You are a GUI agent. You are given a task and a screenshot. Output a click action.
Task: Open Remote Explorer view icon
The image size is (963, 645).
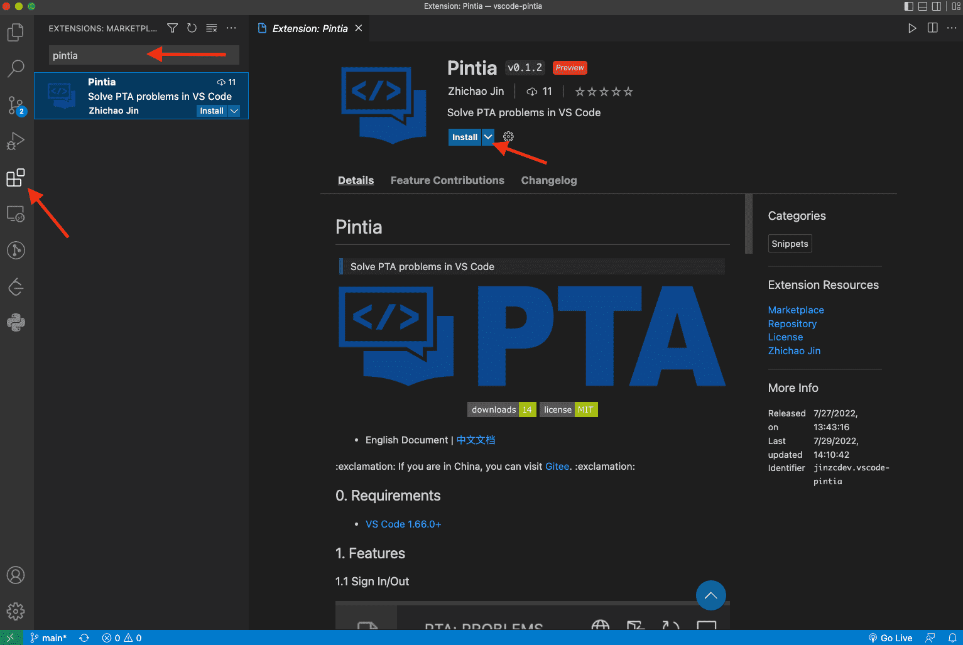pyautogui.click(x=16, y=214)
